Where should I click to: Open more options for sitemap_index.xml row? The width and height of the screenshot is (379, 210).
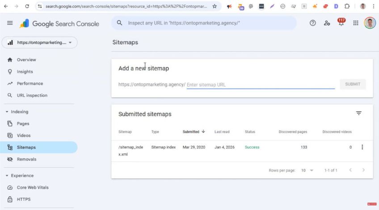point(362,147)
